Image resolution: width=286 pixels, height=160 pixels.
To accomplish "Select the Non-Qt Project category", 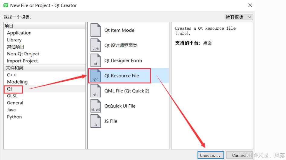I will [23, 54].
